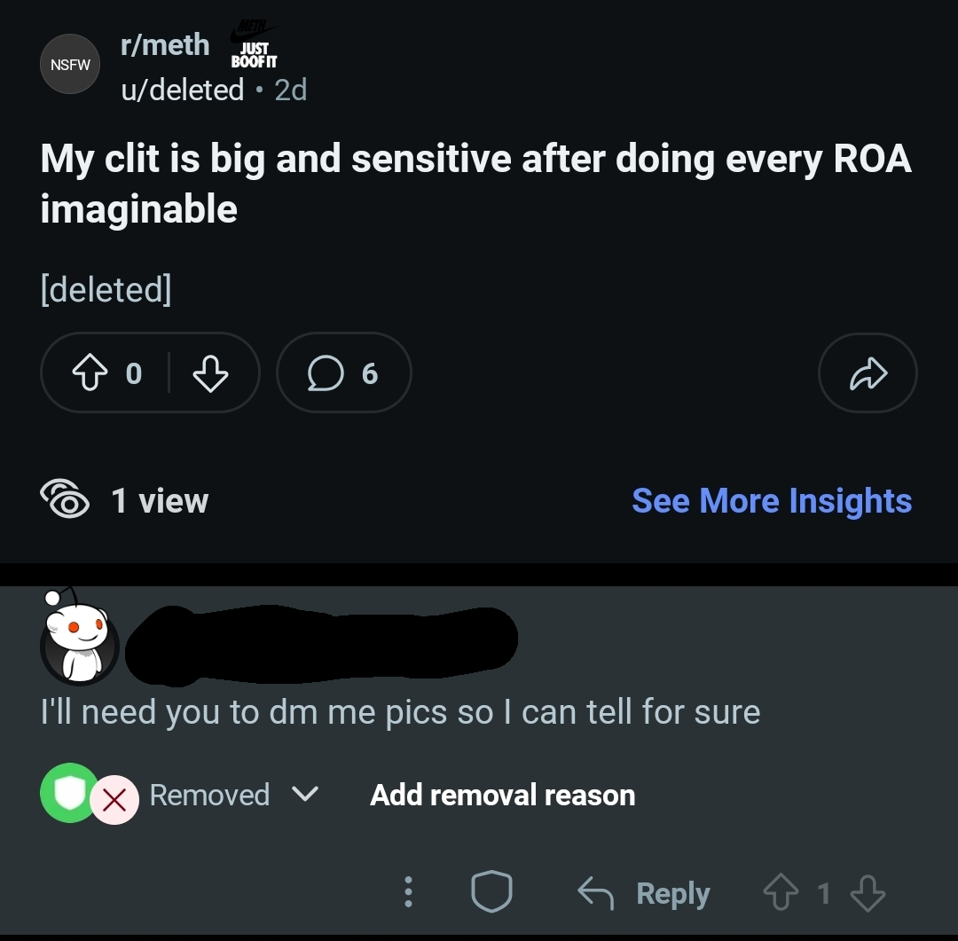Reply to the removed comment
The image size is (958, 941).
[x=644, y=893]
